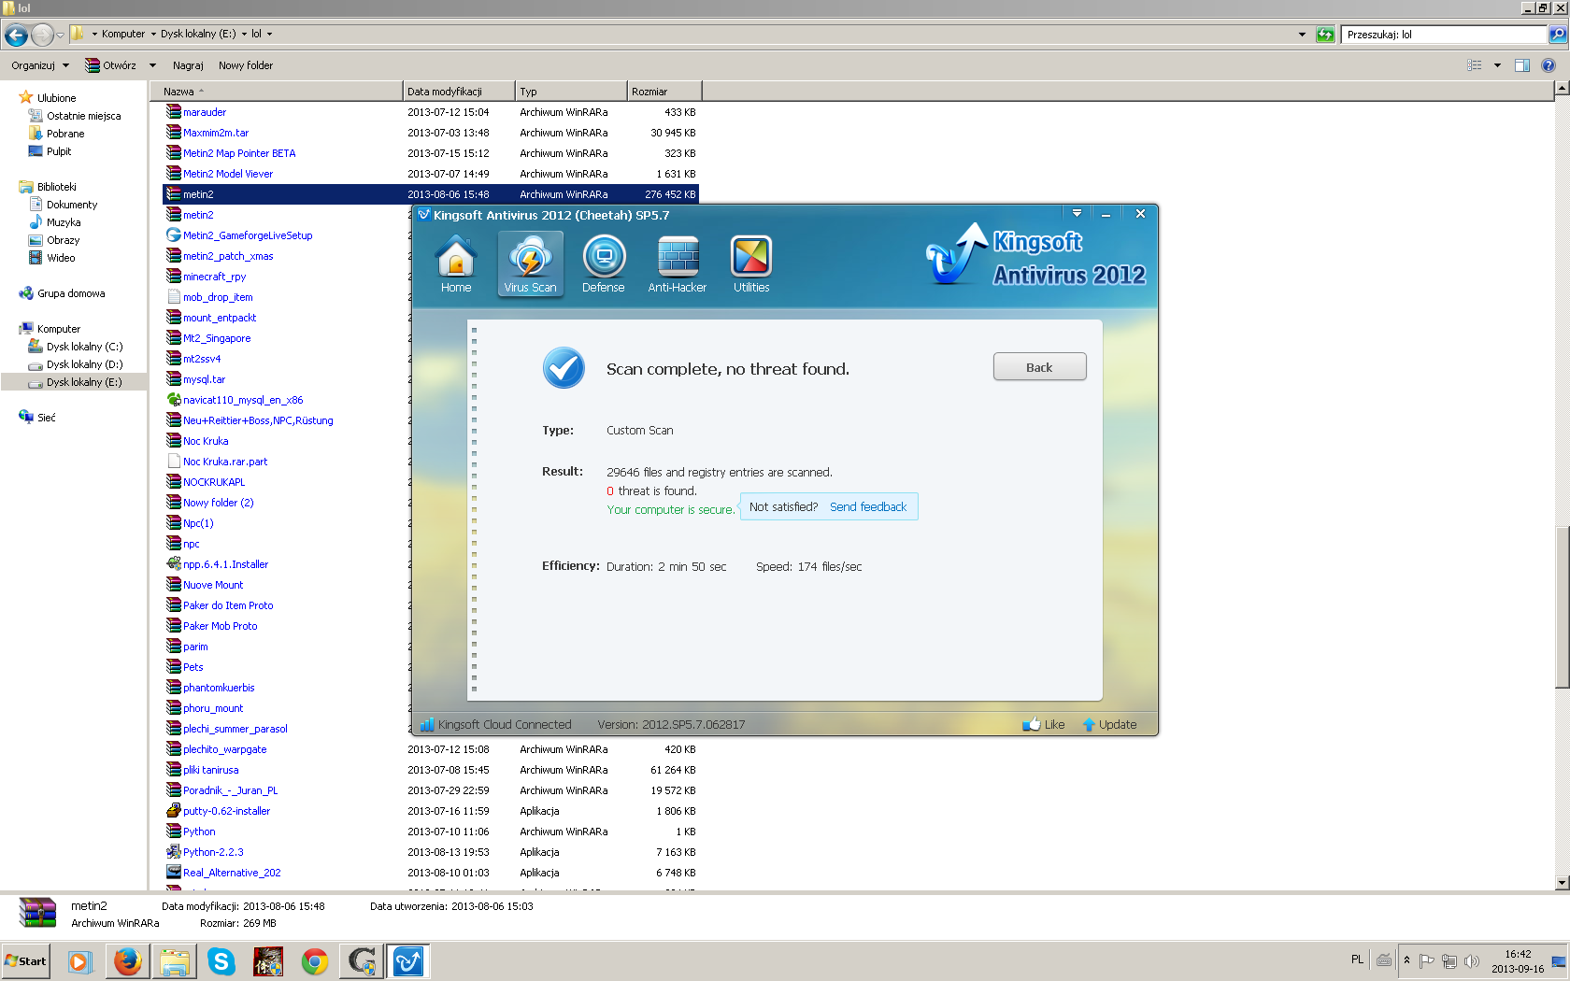The image size is (1570, 981).
Task: Click the Explorer forward arrow
Action: click(42, 35)
